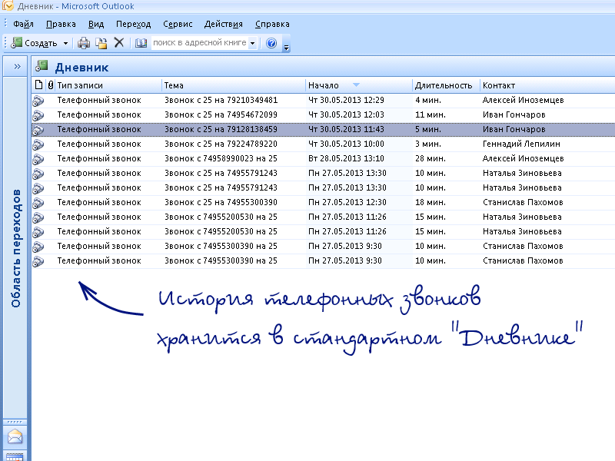Screen dimensions: 615x461
Task: Click contact Иван Гончаров in 12:03 row
Action: click(x=514, y=114)
